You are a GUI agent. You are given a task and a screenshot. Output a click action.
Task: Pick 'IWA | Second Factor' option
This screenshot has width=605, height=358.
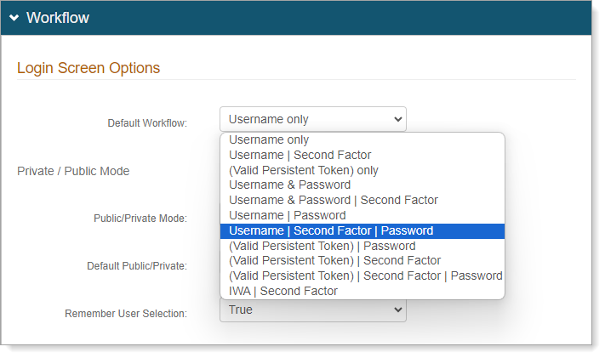tap(283, 291)
